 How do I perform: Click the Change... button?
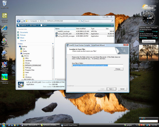coord(119,69)
